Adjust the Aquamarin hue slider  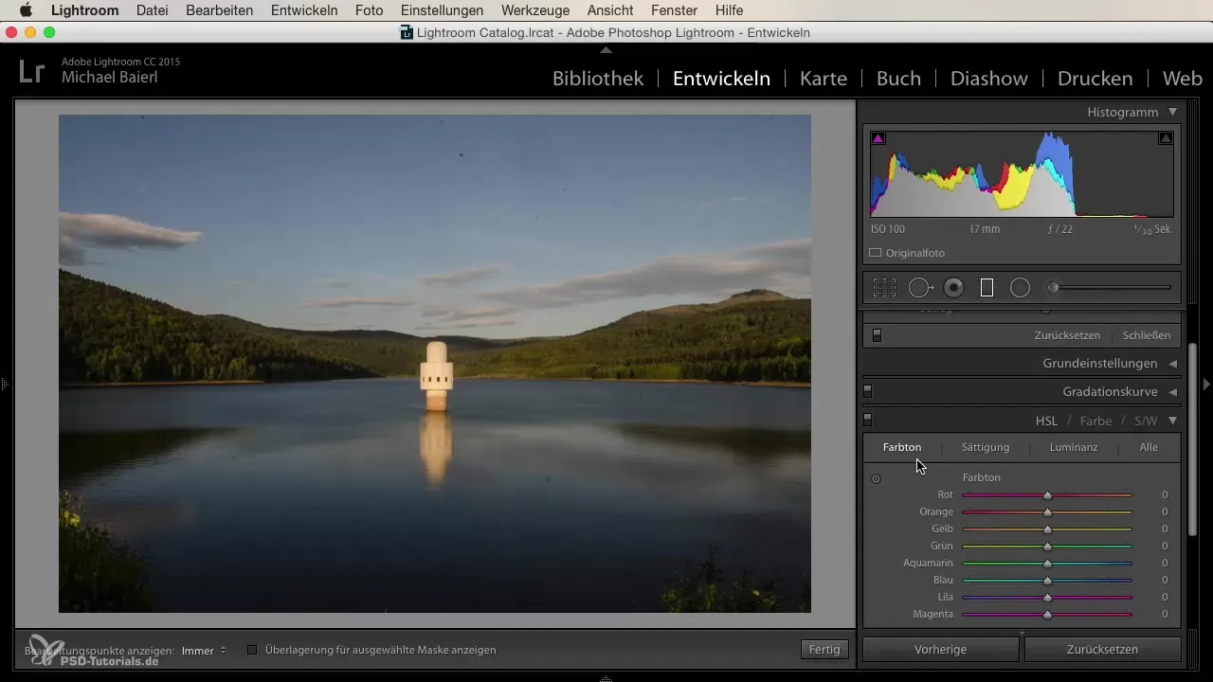[1047, 564]
